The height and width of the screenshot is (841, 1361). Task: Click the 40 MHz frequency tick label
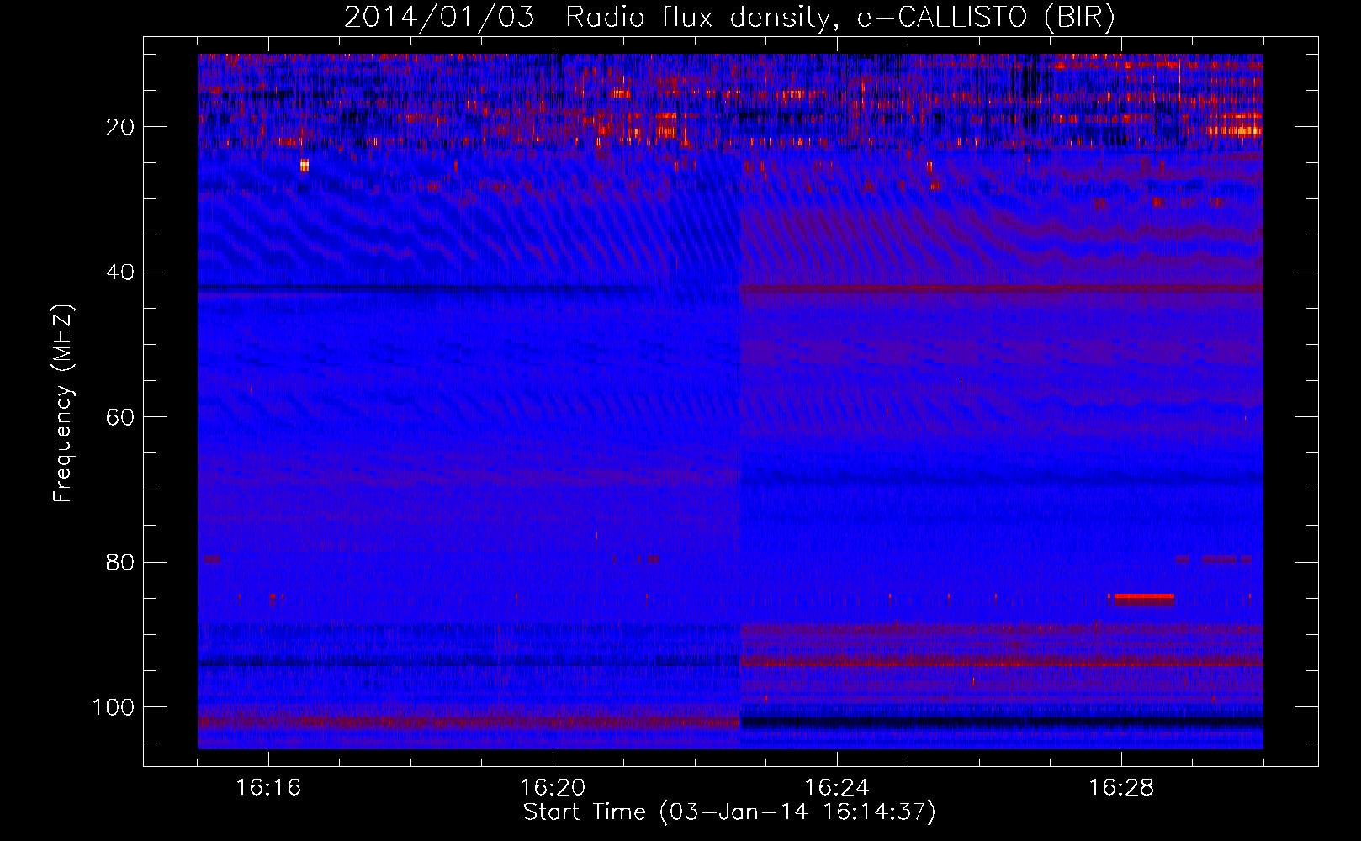(x=120, y=272)
